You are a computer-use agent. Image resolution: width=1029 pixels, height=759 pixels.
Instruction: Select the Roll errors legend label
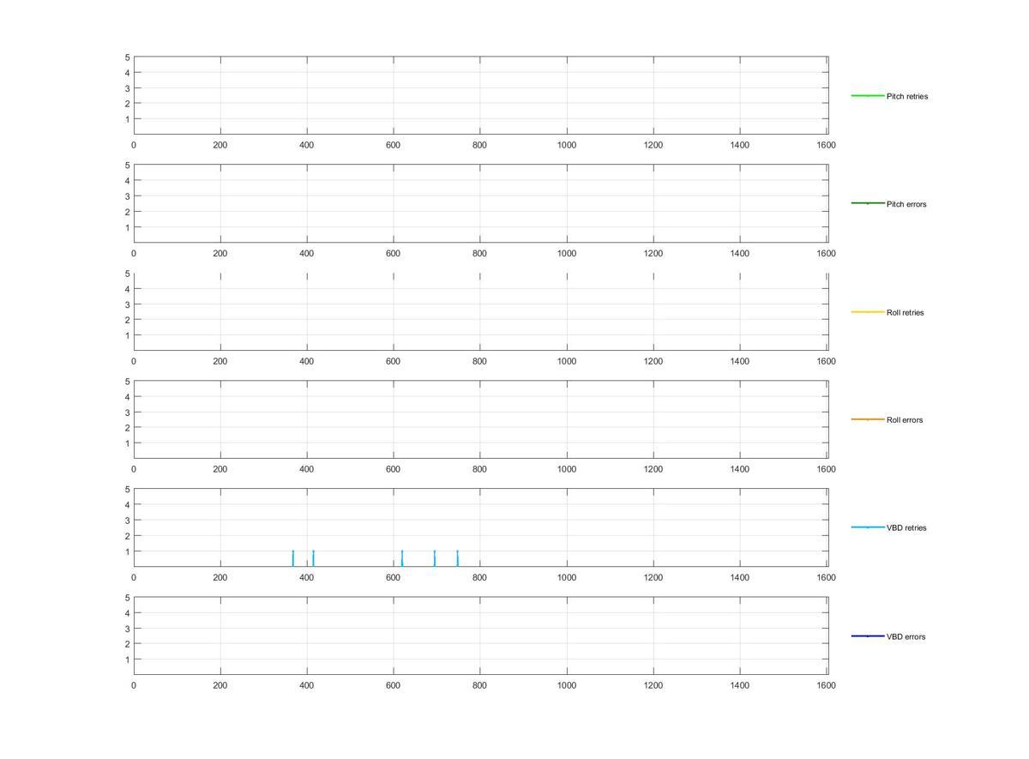tap(905, 420)
